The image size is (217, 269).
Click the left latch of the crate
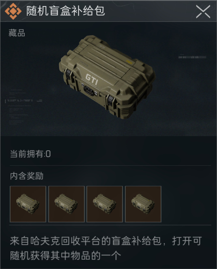click(68, 74)
